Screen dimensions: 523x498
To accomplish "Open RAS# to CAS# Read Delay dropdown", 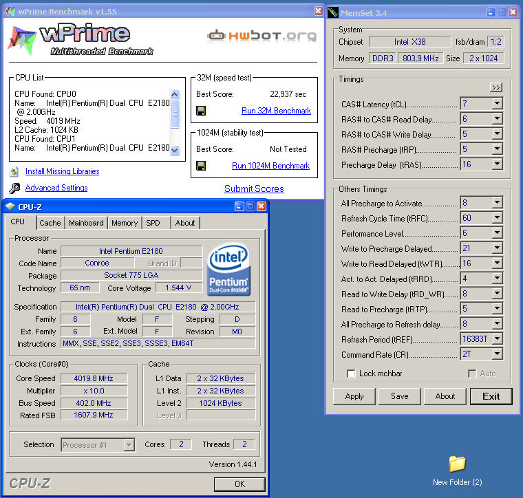I will pyautogui.click(x=497, y=119).
